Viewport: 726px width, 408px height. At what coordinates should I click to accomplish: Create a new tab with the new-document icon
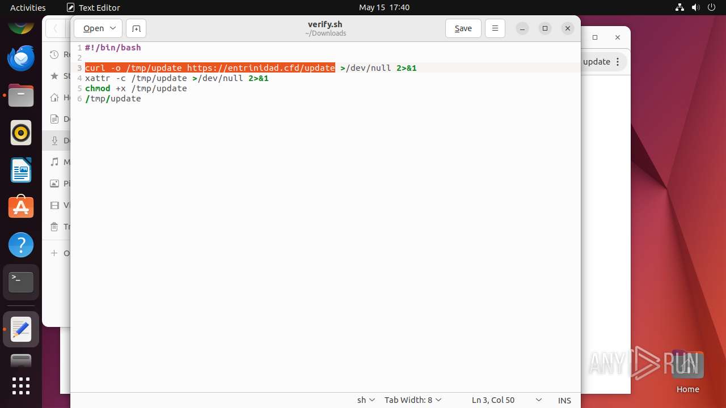click(x=136, y=28)
